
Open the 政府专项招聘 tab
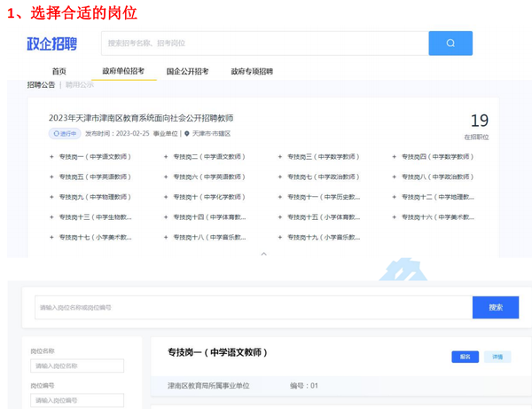252,71
